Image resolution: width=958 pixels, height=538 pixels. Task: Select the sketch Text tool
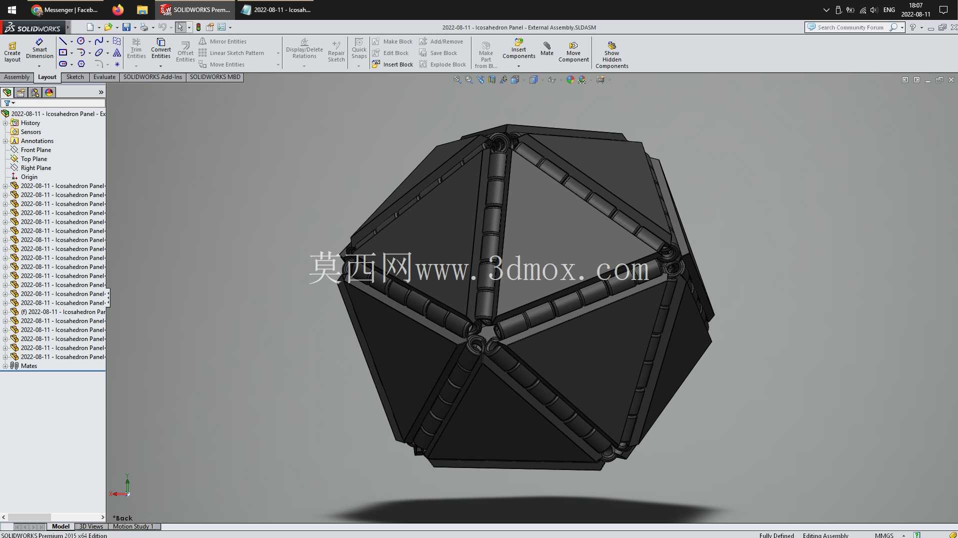pos(117,52)
